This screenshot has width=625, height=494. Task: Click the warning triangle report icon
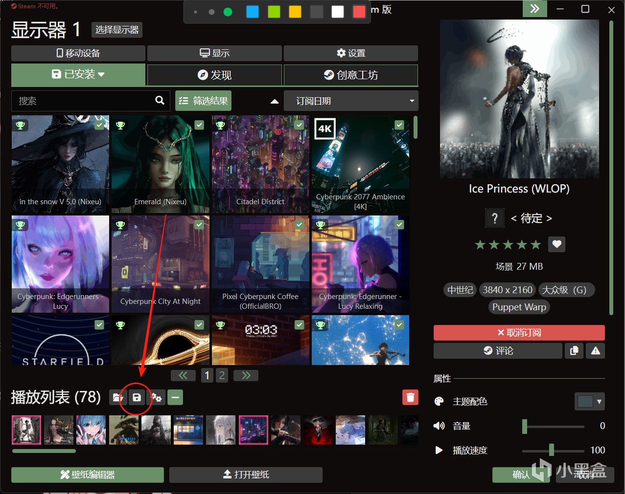(x=596, y=350)
